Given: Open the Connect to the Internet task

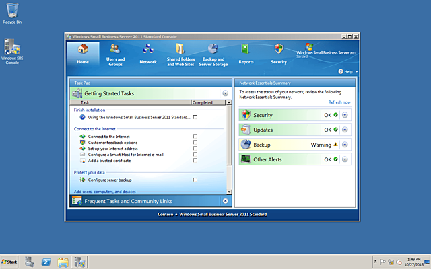Looking at the screenshot, I should point(109,137).
